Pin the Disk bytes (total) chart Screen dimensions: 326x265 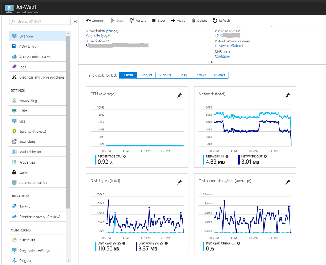[180, 182]
